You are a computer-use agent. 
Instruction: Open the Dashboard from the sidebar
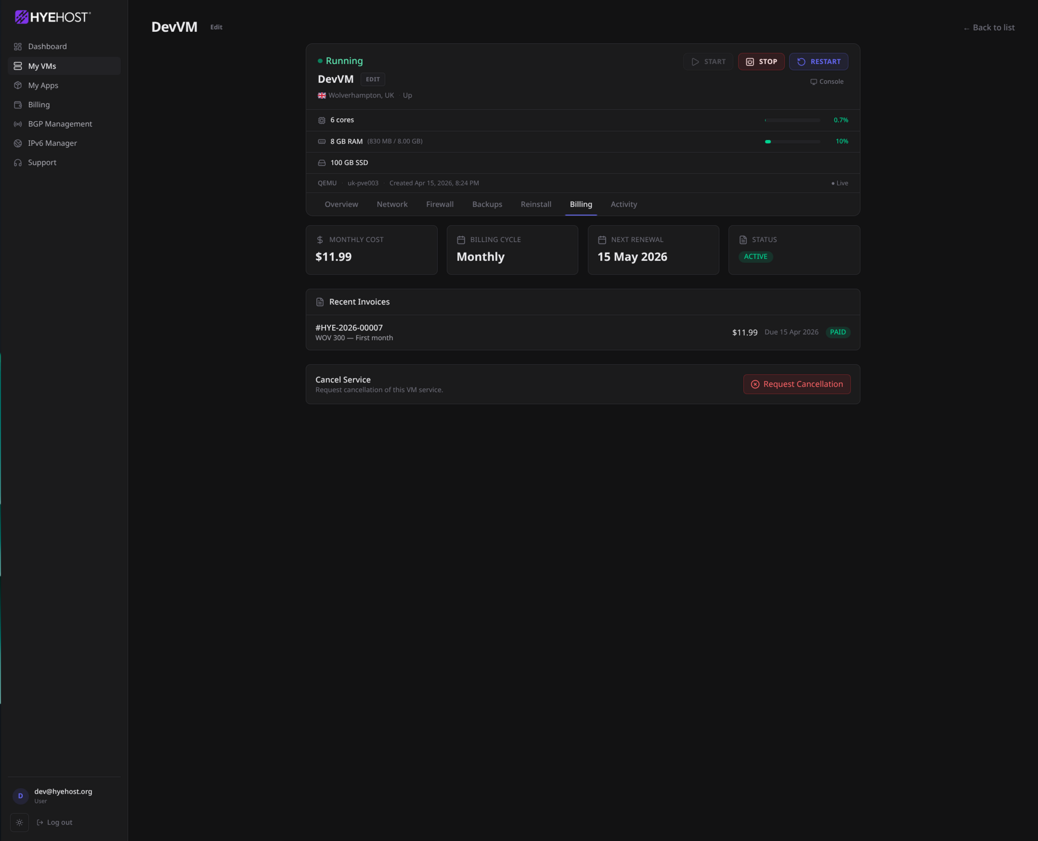[x=47, y=46]
